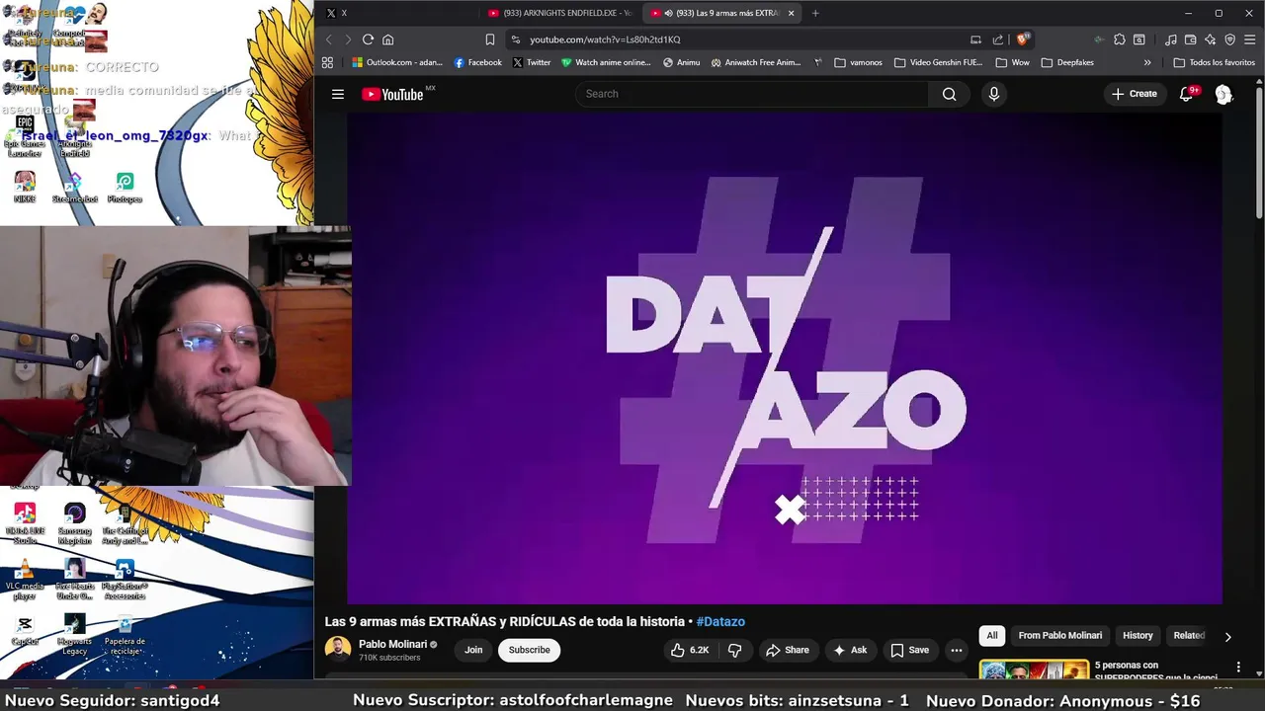Viewport: 1265px width, 711px height.
Task: Open TikTok LIVE Studio desktop shortcut
Action: 25,523
